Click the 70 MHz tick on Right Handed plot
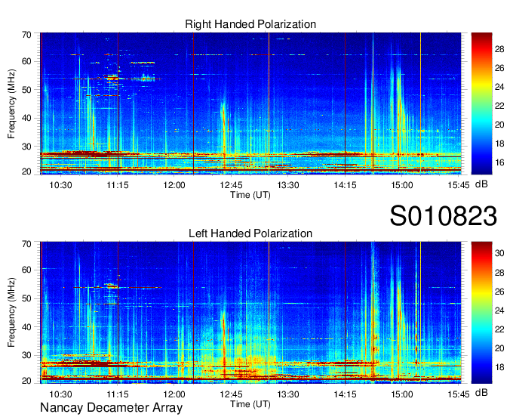Image resolution: width=513 pixels, height=417 pixels. [x=26, y=35]
